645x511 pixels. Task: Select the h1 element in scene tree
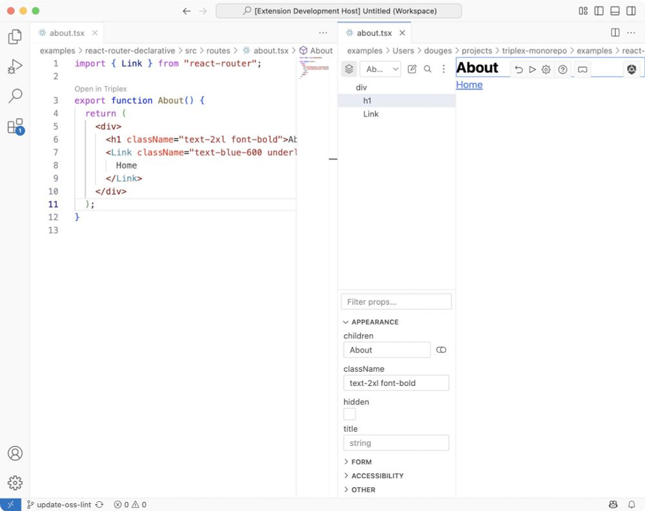pos(367,101)
